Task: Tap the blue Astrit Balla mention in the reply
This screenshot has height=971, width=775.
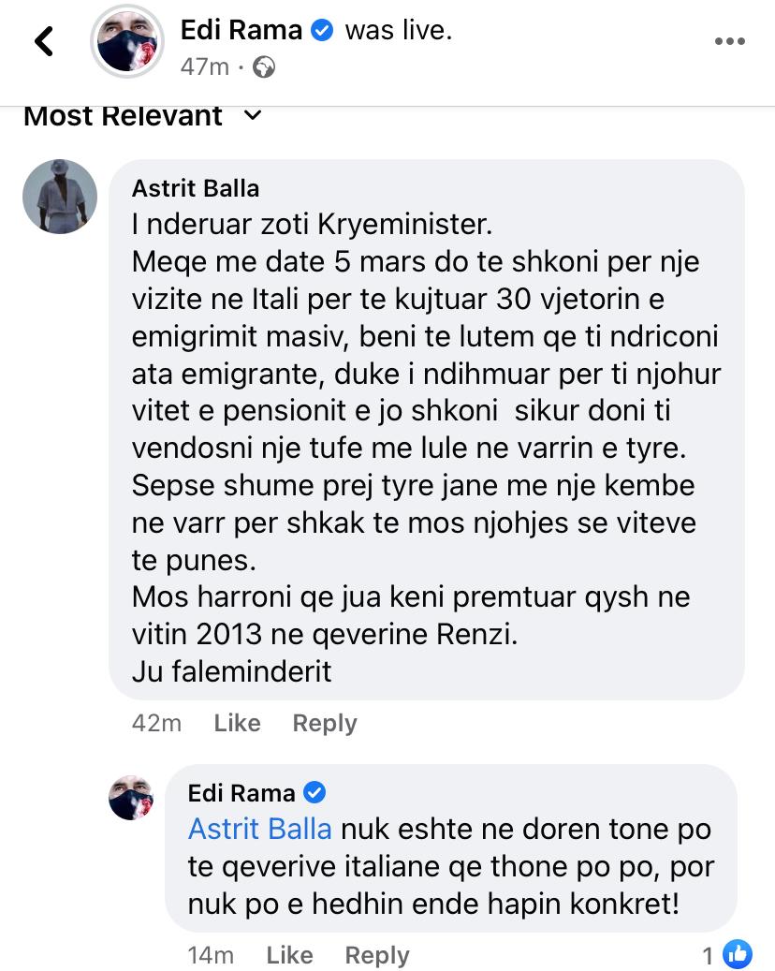Action: (260, 829)
